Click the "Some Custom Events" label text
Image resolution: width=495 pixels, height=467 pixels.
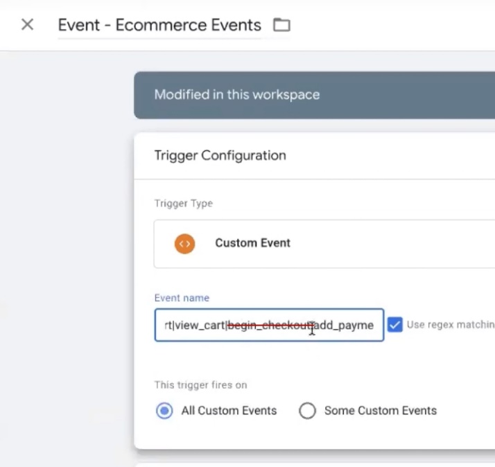pyautogui.click(x=380, y=411)
